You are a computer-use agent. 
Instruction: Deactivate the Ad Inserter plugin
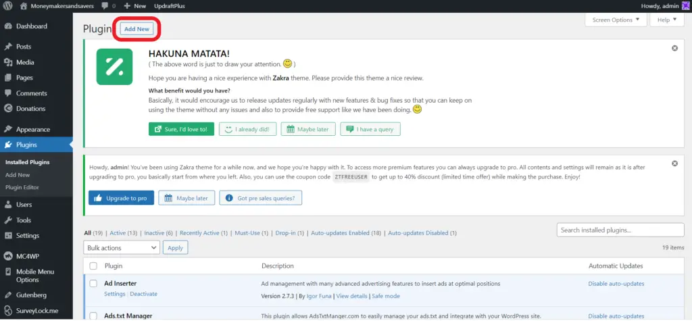[x=143, y=294]
